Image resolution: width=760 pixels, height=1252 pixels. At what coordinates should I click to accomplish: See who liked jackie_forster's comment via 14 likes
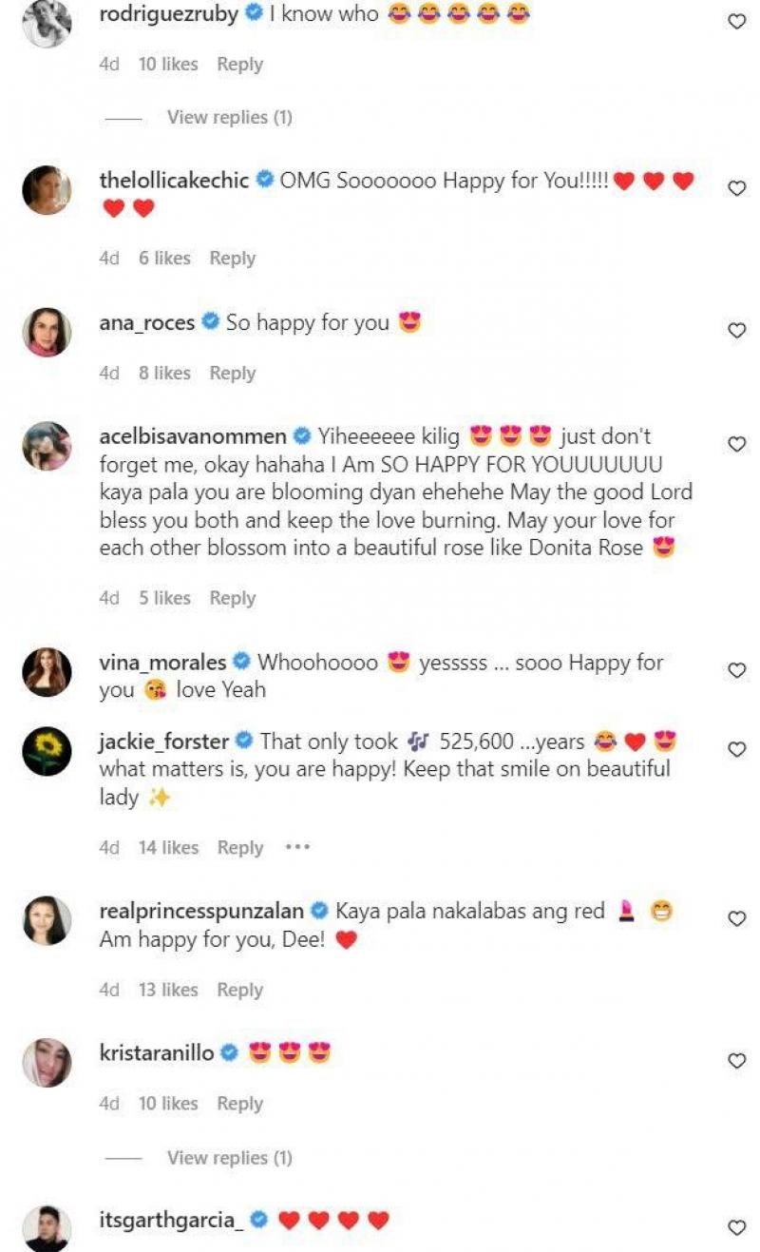point(167,847)
